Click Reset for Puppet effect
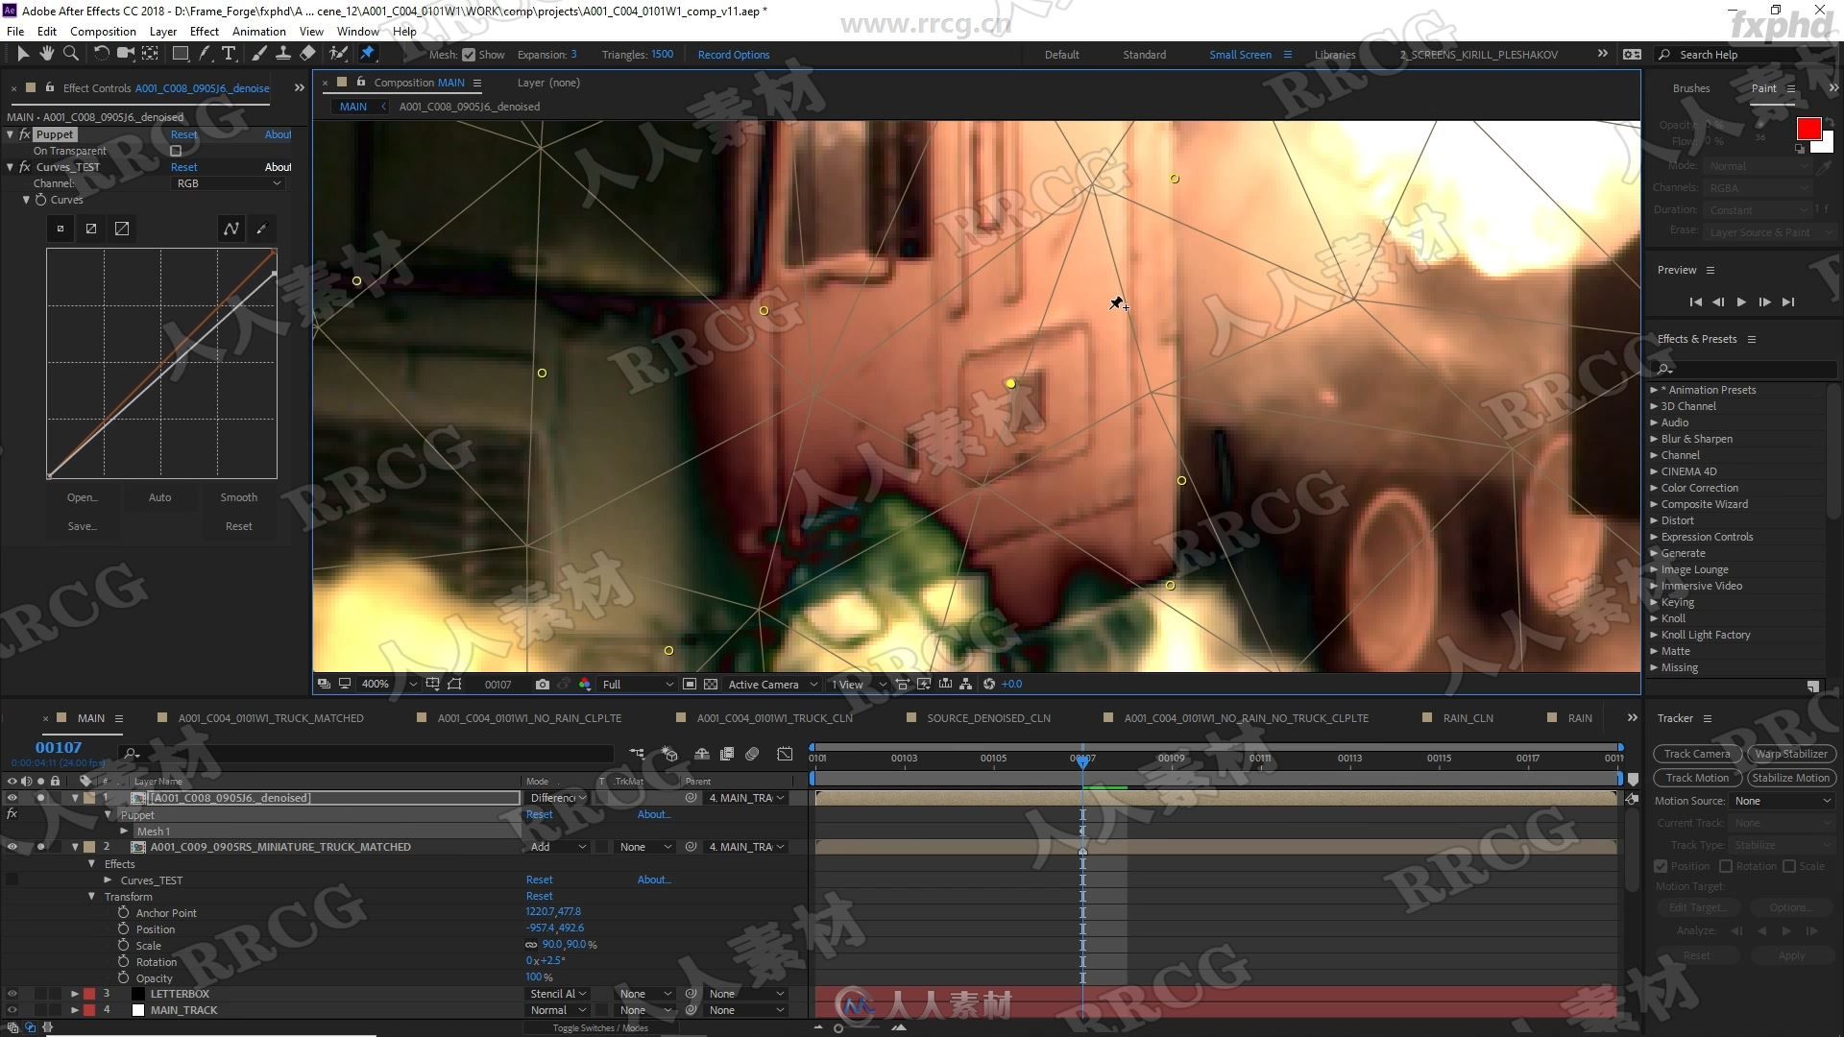 tap(183, 134)
